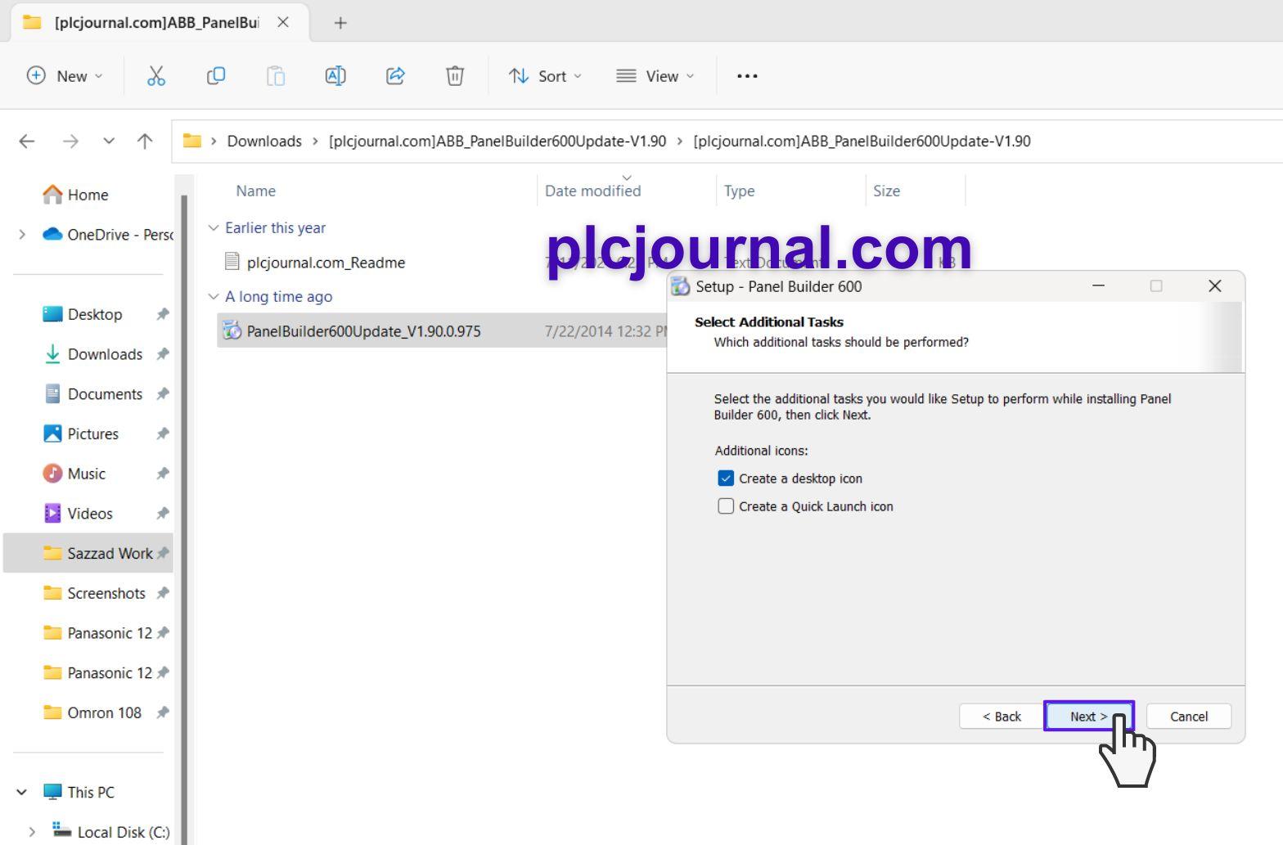Collapse the This PC tree node
Viewport: 1283px width, 845px height.
tap(22, 792)
